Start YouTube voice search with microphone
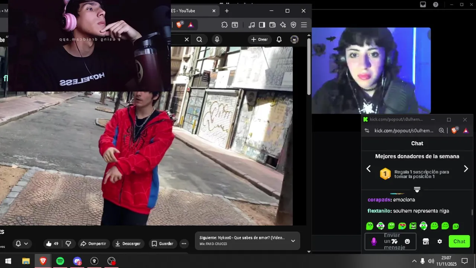This screenshot has width=476, height=268. point(217,39)
